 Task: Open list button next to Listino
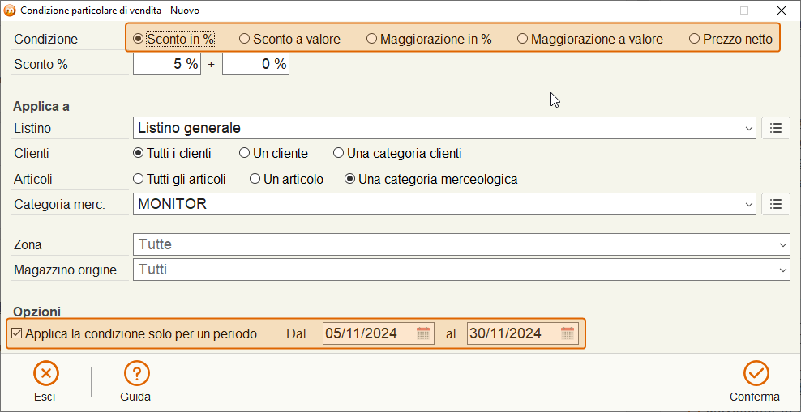(775, 128)
